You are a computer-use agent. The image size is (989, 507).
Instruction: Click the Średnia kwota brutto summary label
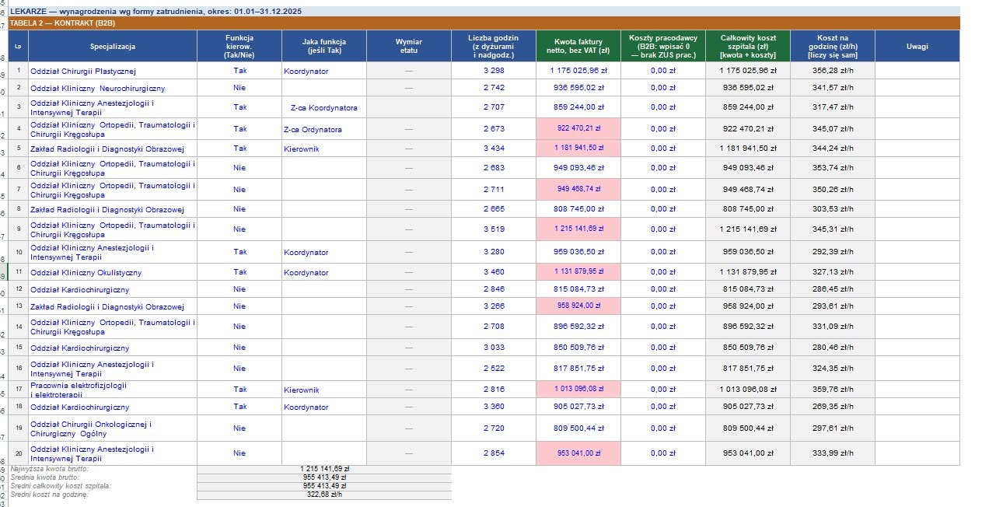pyautogui.click(x=44, y=477)
